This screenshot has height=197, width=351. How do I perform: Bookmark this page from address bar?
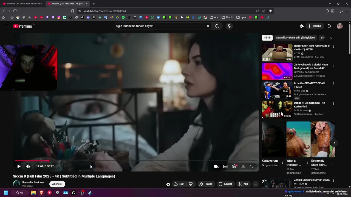tap(72, 11)
